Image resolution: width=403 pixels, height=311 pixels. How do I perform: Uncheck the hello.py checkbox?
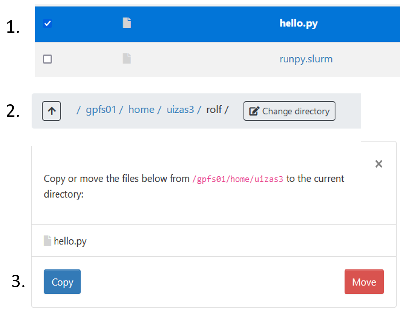point(47,23)
